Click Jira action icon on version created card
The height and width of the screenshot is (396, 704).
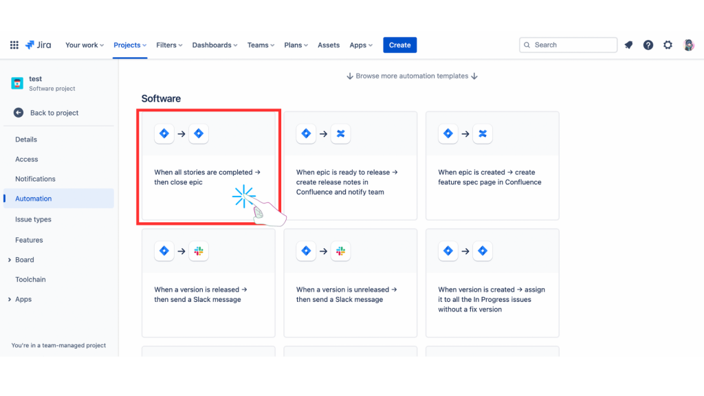[x=482, y=251]
